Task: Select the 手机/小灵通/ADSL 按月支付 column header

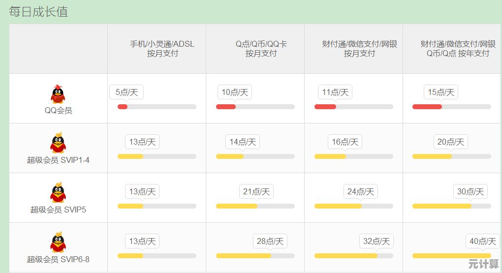Action: [x=162, y=49]
